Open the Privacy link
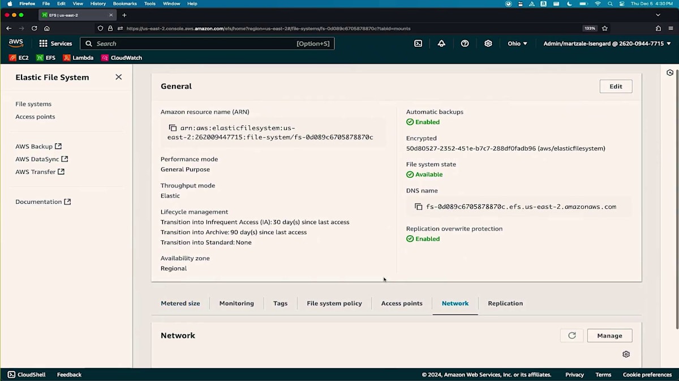 pos(574,374)
